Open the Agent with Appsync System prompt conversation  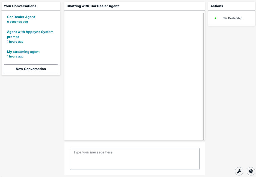(30, 34)
